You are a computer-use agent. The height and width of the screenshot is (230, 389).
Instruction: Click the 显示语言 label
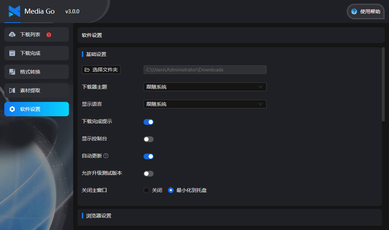coord(92,104)
